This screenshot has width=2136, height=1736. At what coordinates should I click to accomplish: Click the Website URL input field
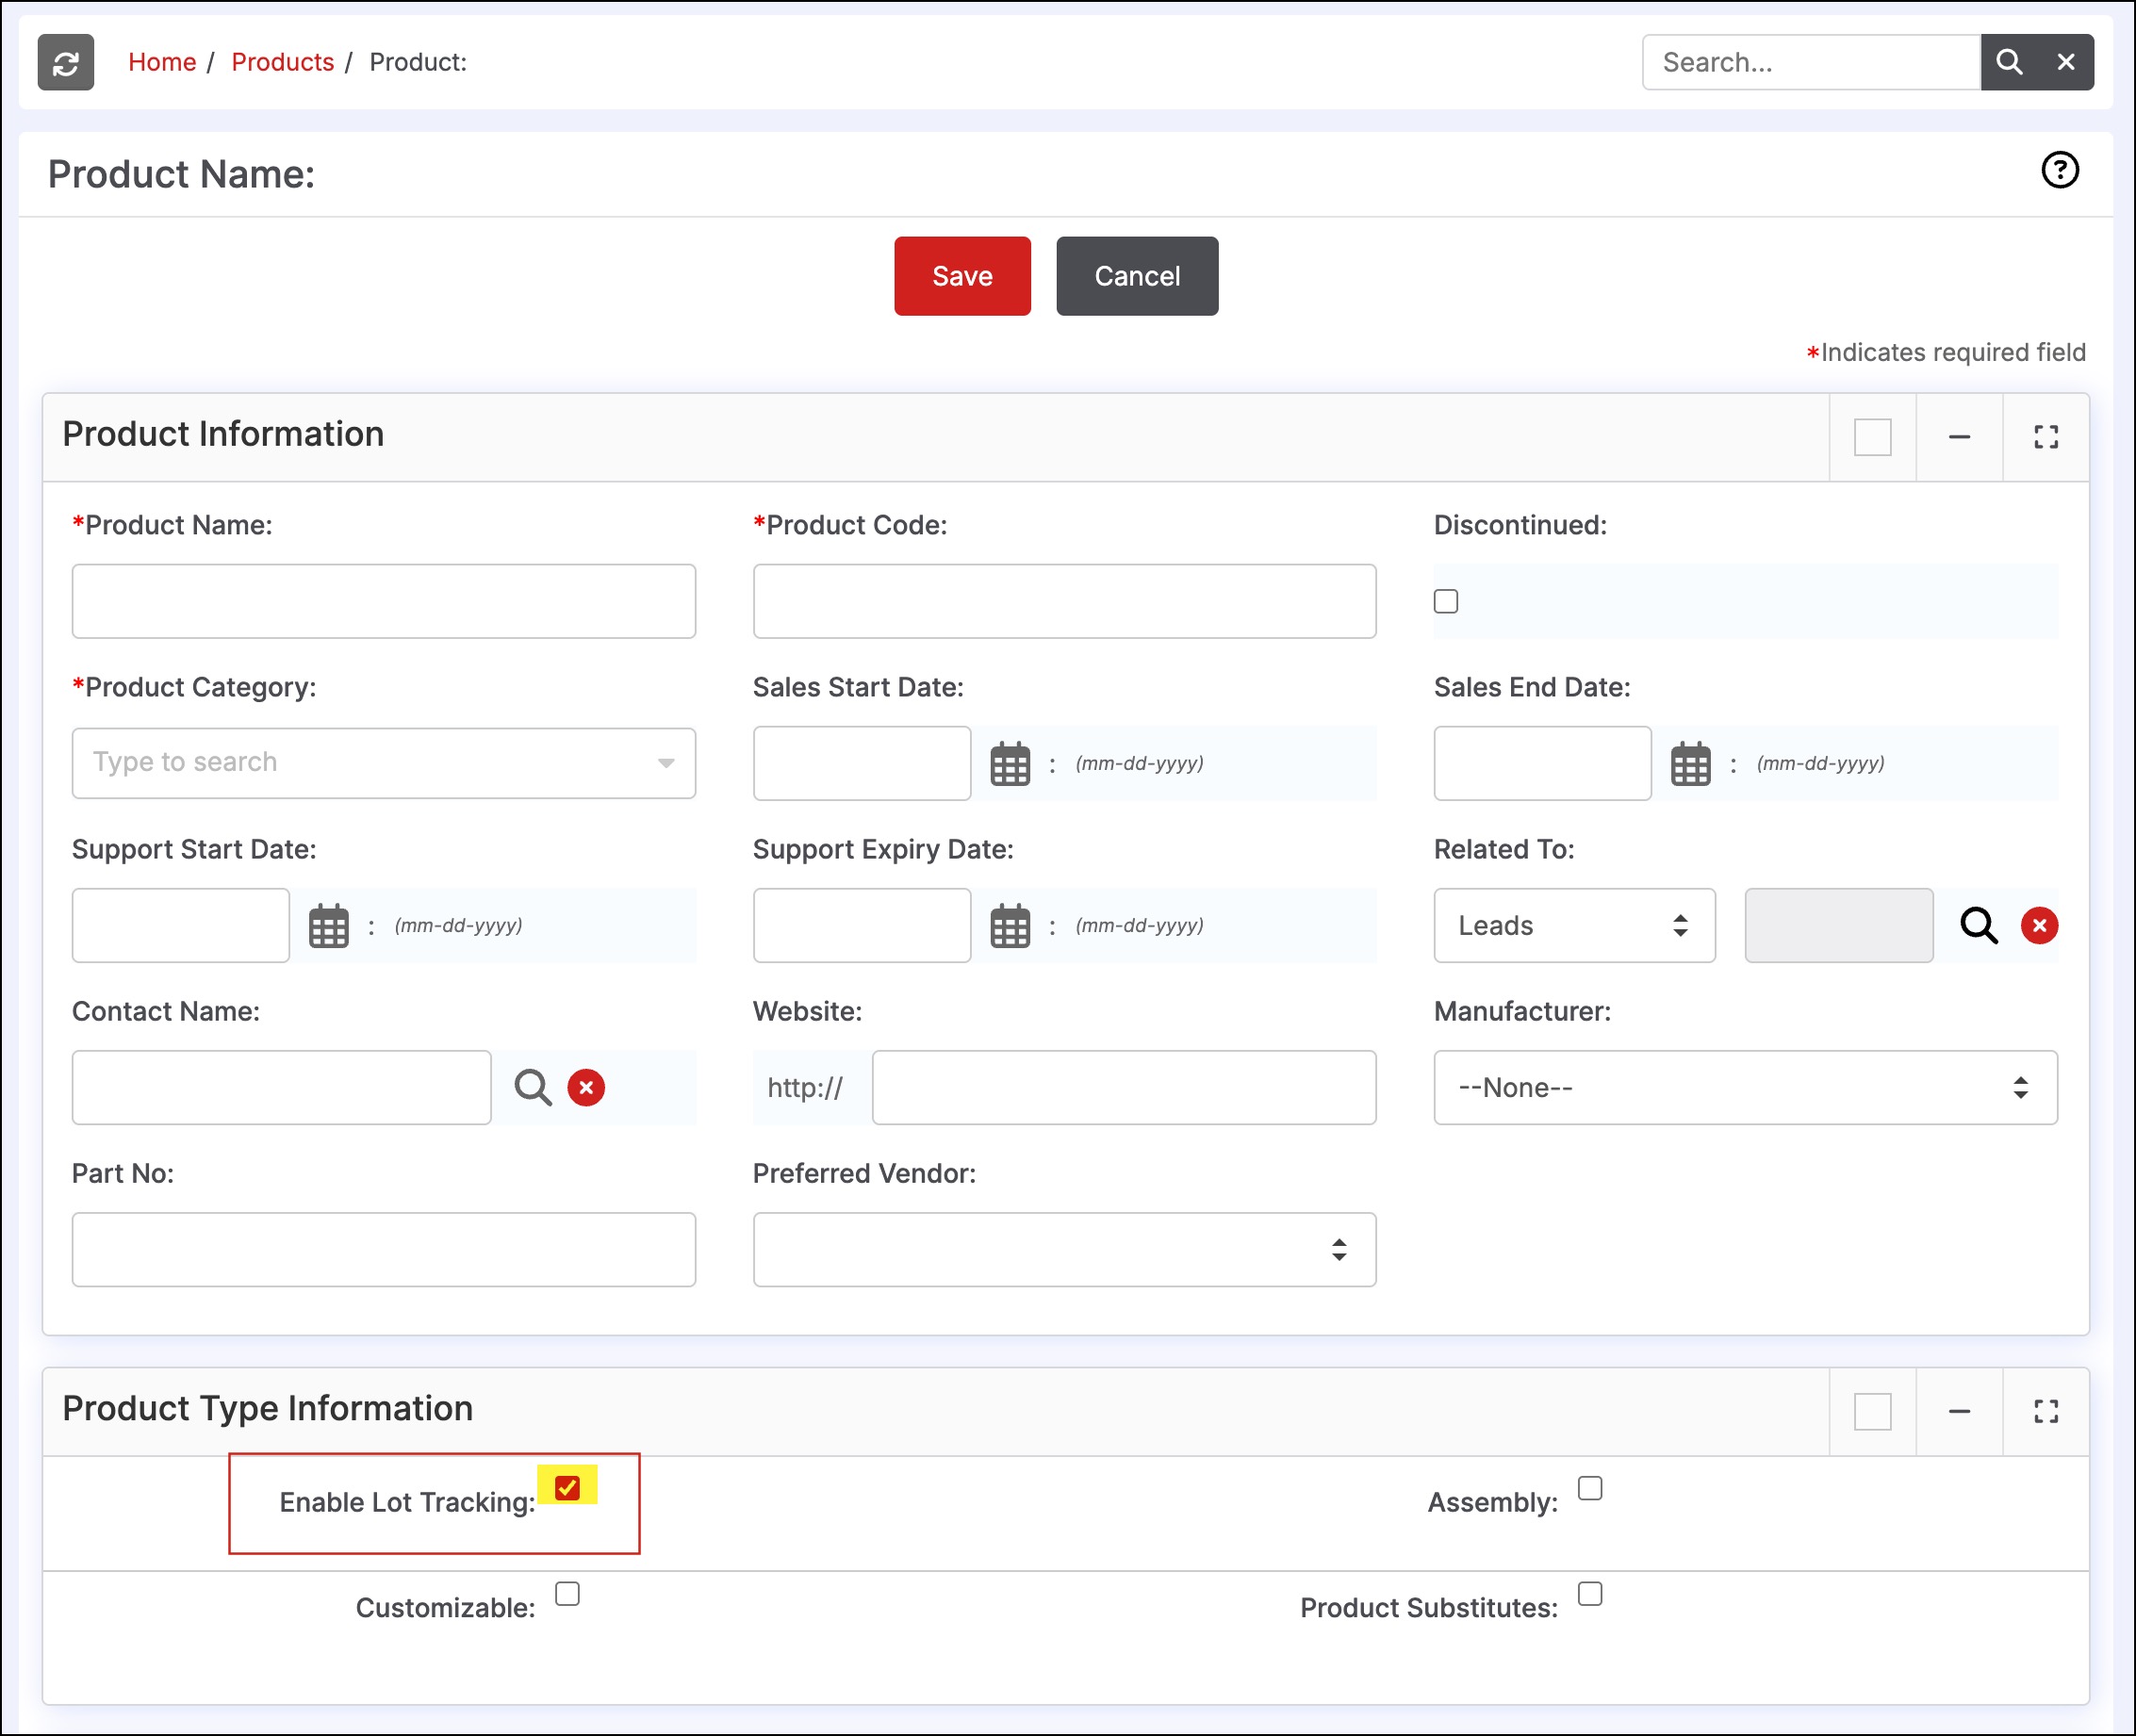(1124, 1088)
